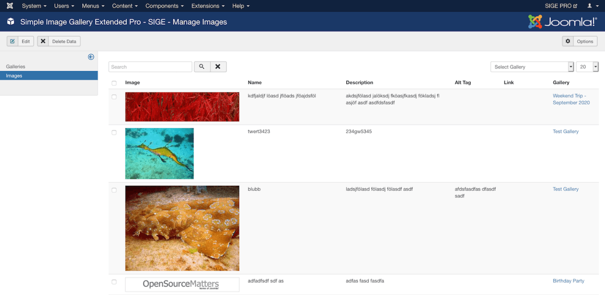This screenshot has width=605, height=295.
Task: Click inside the Search input field
Action: coord(150,67)
